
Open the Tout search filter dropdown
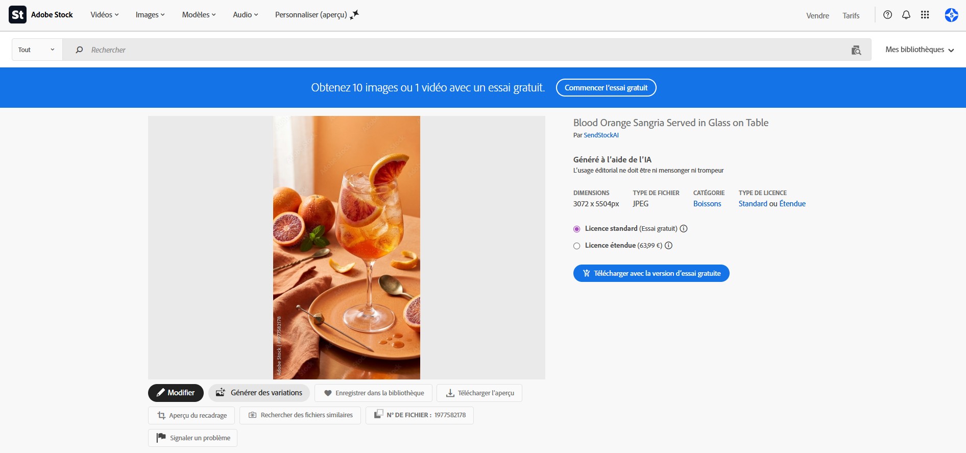(37, 50)
